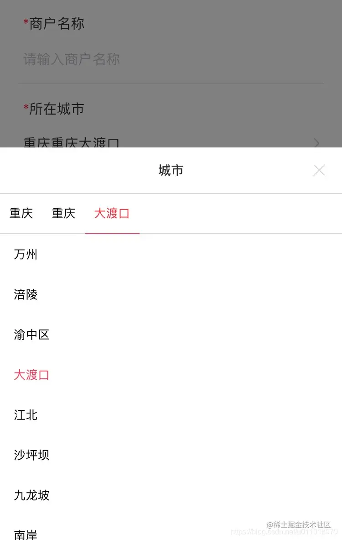Pick 九龙坡 district
Screen dimensions: 342x540
point(31,495)
